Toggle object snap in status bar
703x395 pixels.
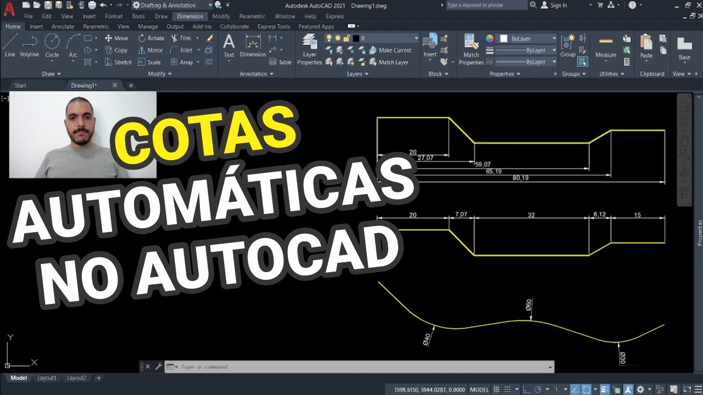click(x=586, y=389)
